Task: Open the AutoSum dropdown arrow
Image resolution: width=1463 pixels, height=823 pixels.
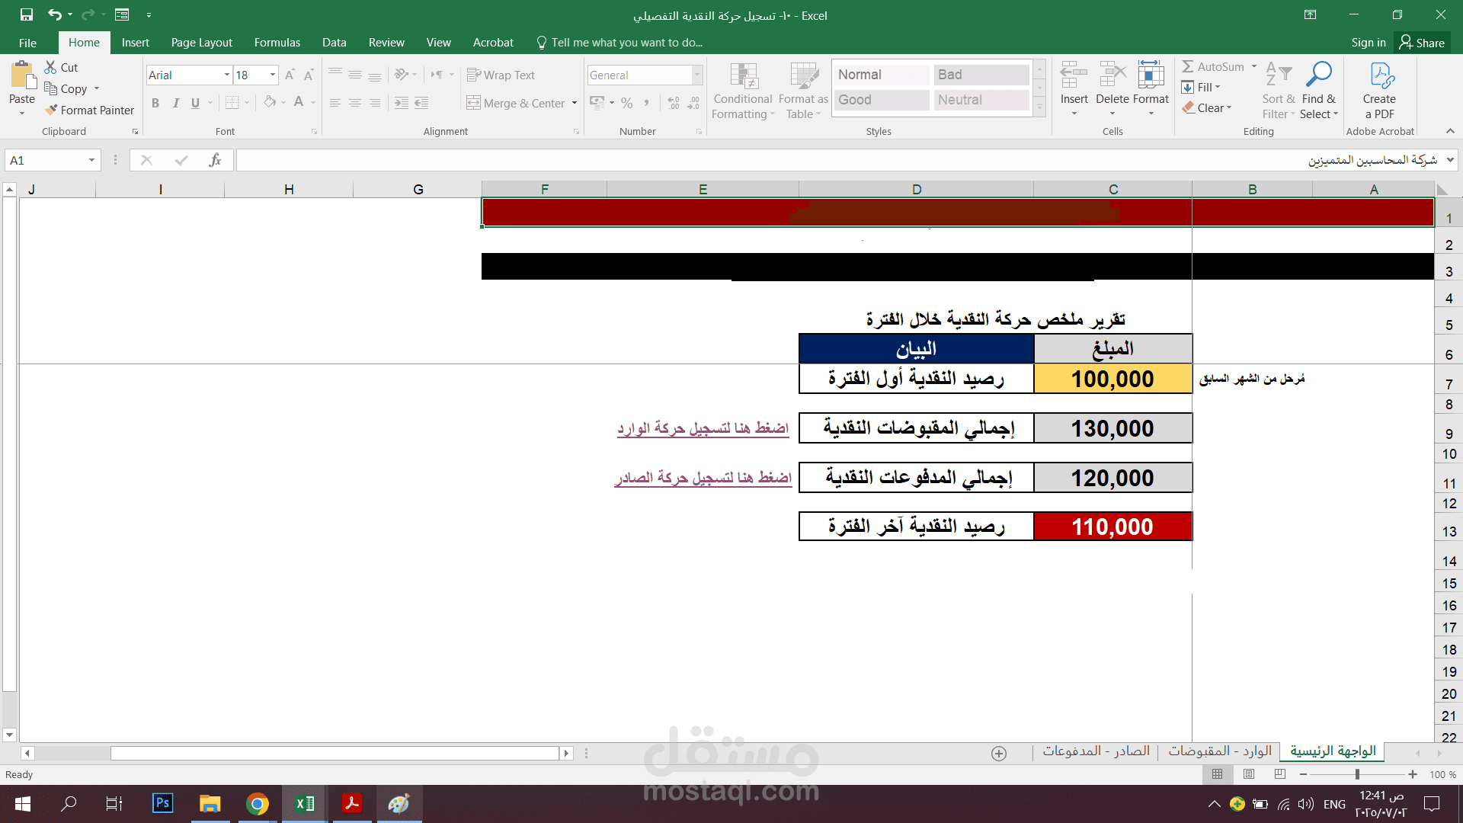Action: [1254, 67]
